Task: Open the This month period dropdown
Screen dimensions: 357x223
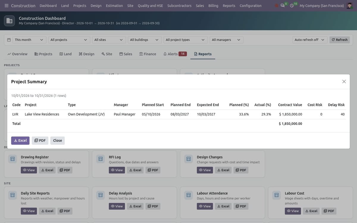Action: [x=29, y=40]
